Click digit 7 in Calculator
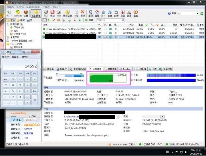This screenshot has width=206, height=156. point(6,85)
